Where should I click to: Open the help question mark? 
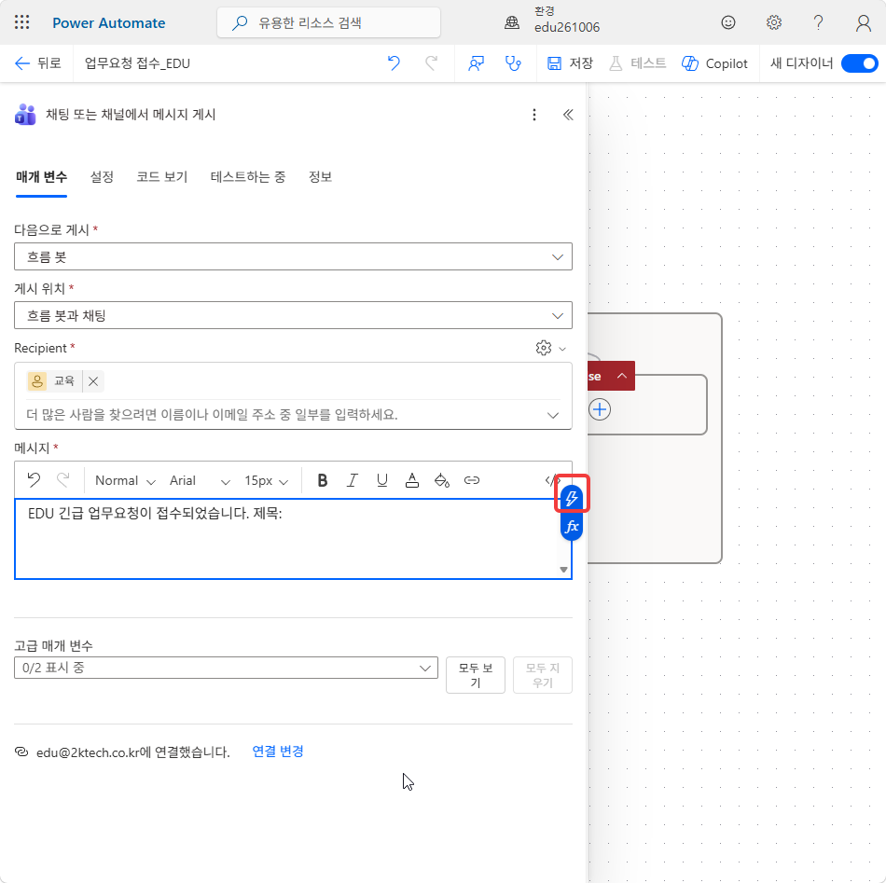pyautogui.click(x=818, y=22)
